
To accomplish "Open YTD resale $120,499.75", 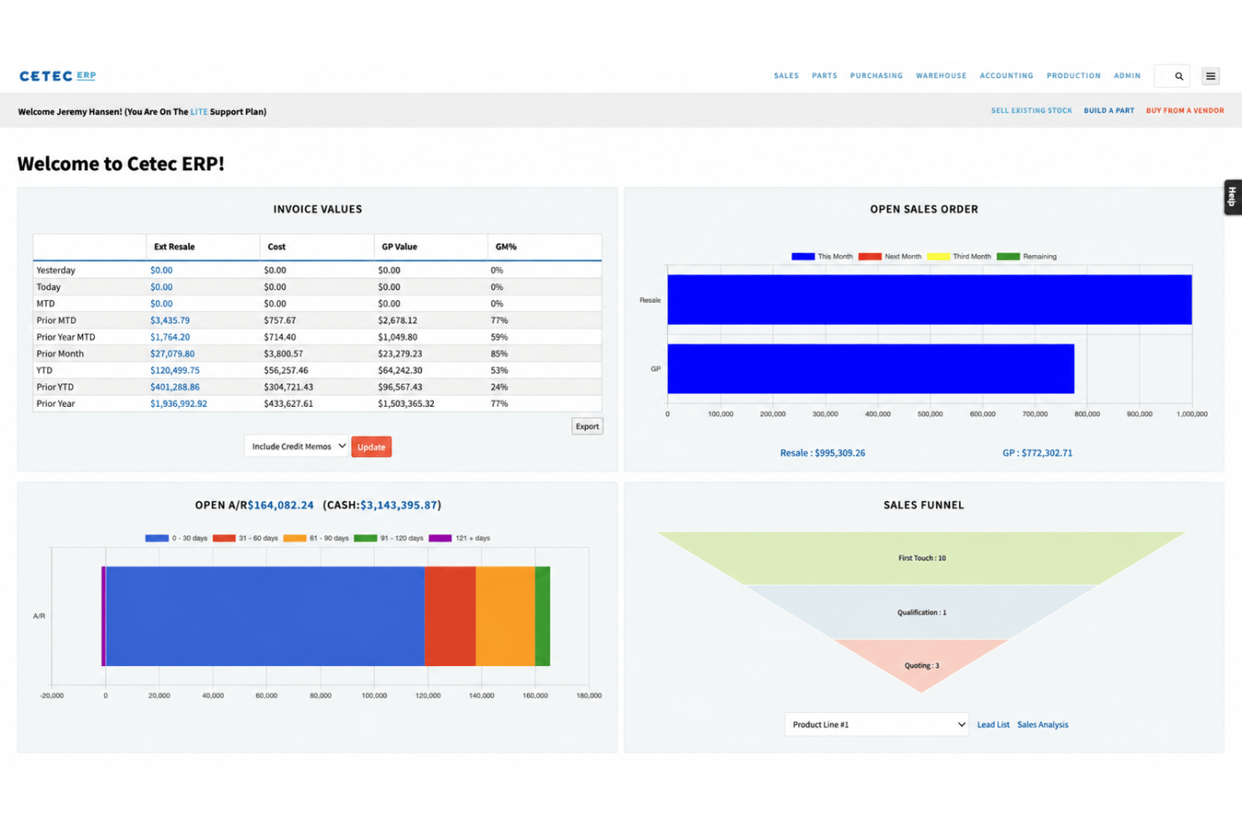I will point(175,371).
